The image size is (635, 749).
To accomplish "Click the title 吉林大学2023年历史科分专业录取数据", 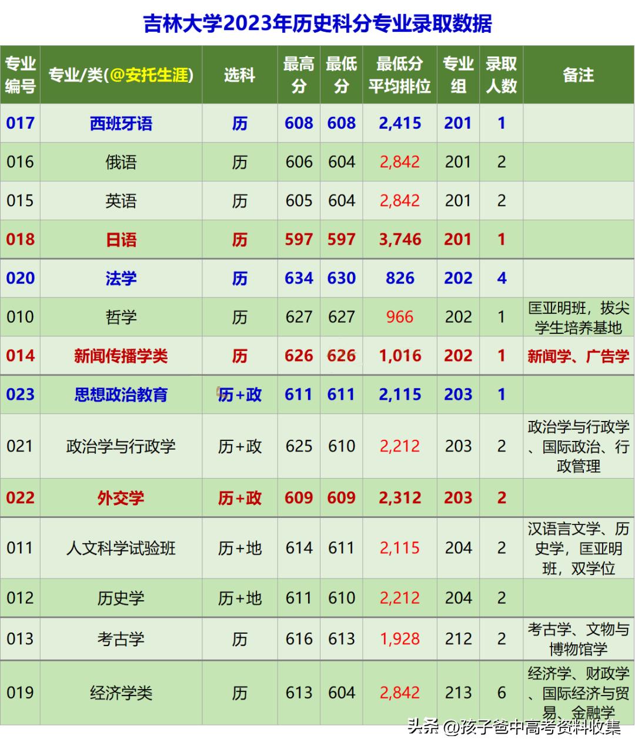I will coord(317,24).
